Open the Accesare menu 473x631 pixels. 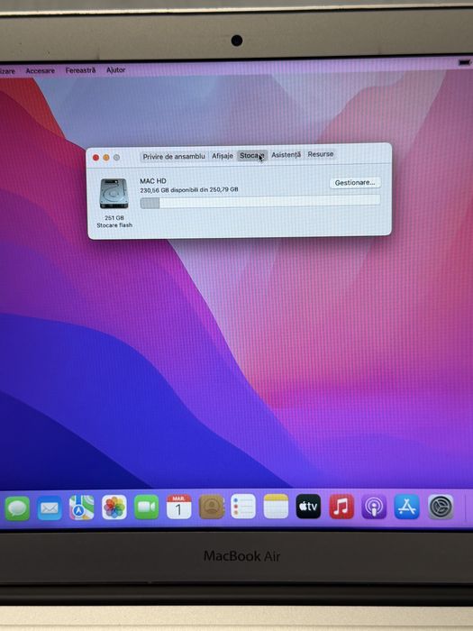(x=41, y=71)
